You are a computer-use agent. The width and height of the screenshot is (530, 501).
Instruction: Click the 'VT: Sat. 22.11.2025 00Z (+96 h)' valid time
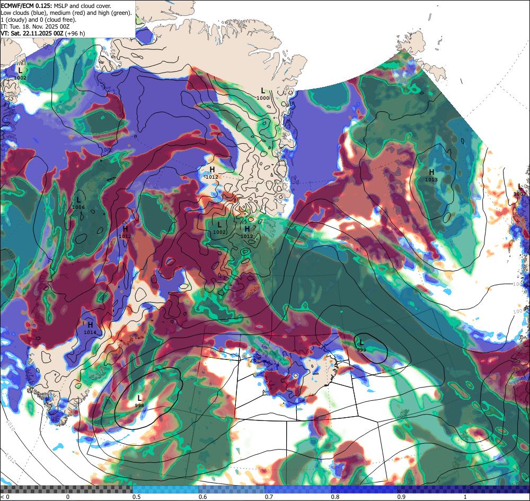[x=43, y=33]
